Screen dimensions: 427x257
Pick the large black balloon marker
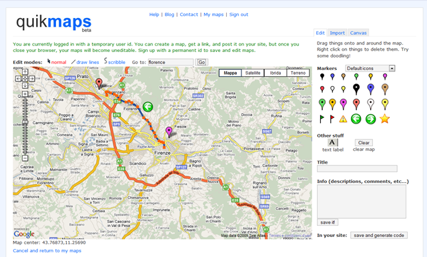tap(356, 89)
